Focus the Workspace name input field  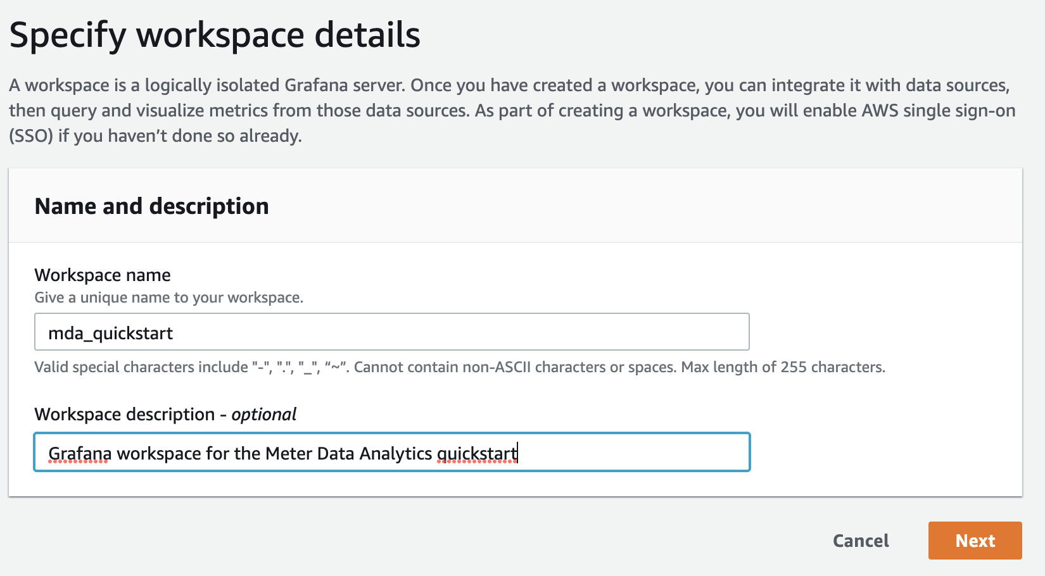pos(392,332)
